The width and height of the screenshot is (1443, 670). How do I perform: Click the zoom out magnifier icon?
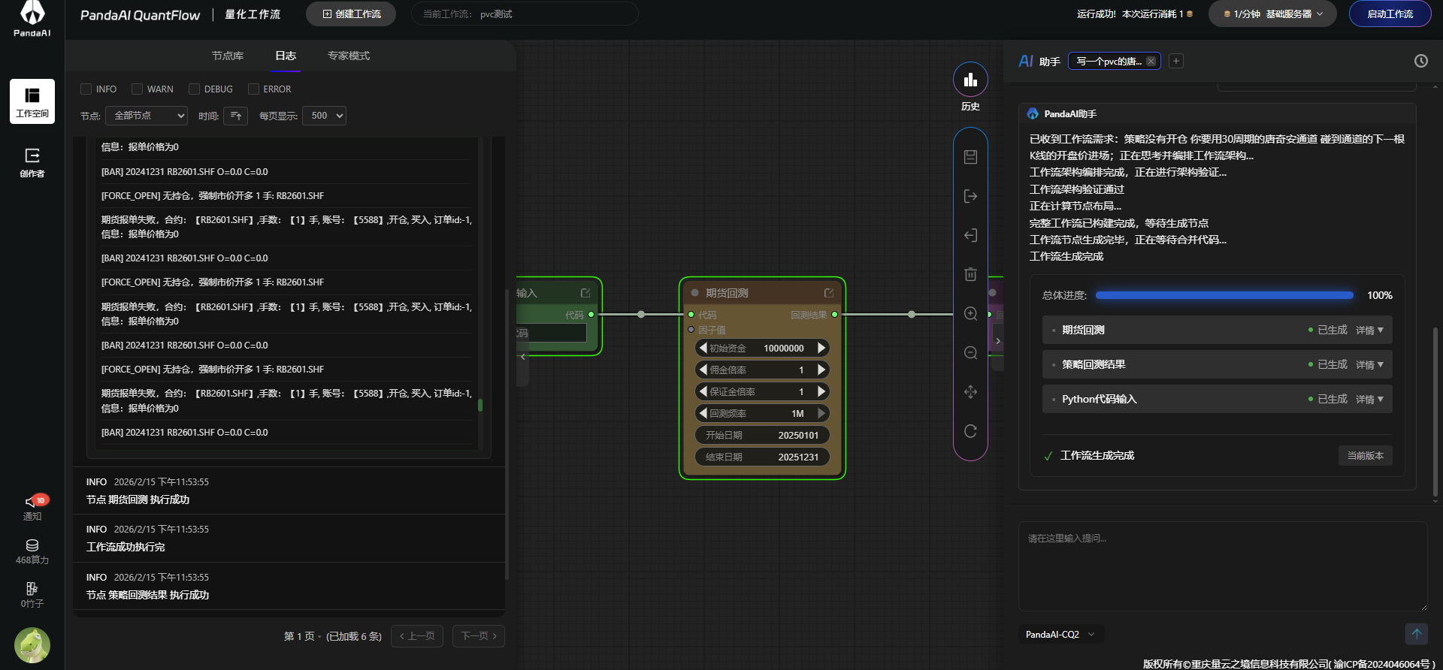click(970, 353)
